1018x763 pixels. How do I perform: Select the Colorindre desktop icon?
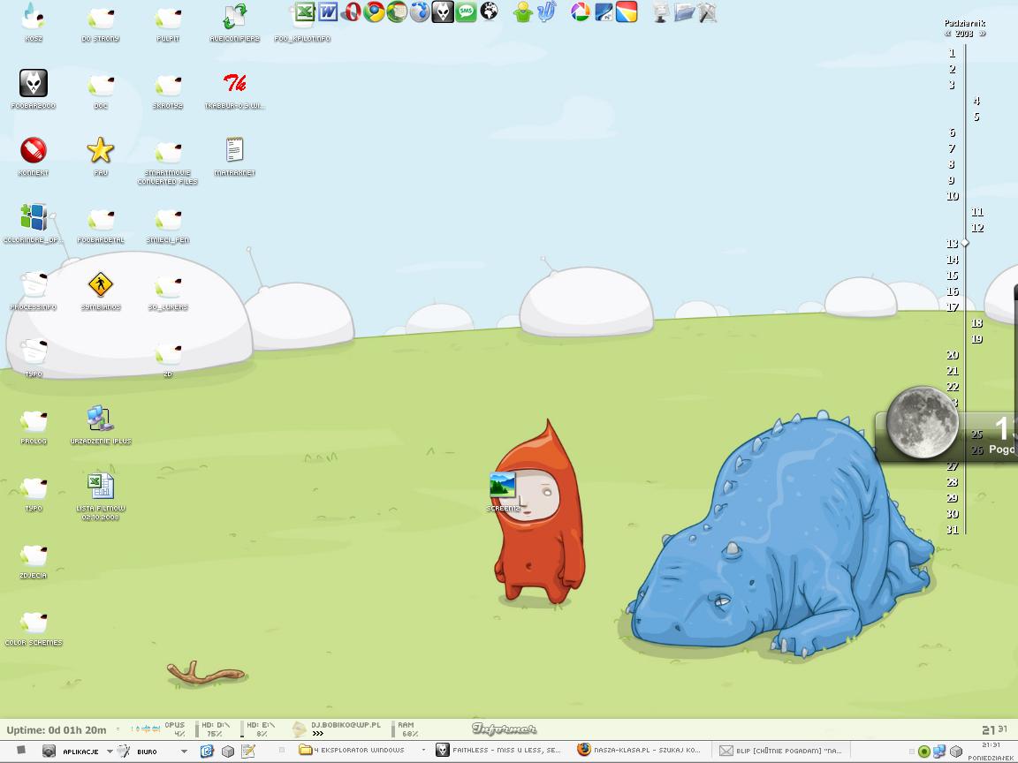[x=33, y=223]
